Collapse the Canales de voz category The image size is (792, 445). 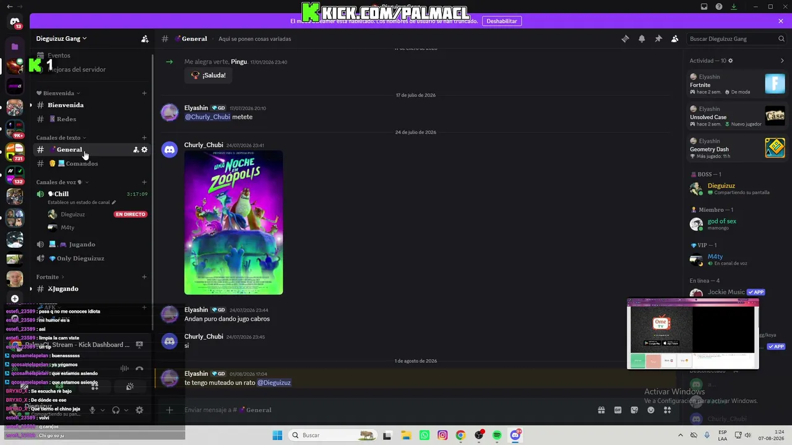pyautogui.click(x=62, y=182)
